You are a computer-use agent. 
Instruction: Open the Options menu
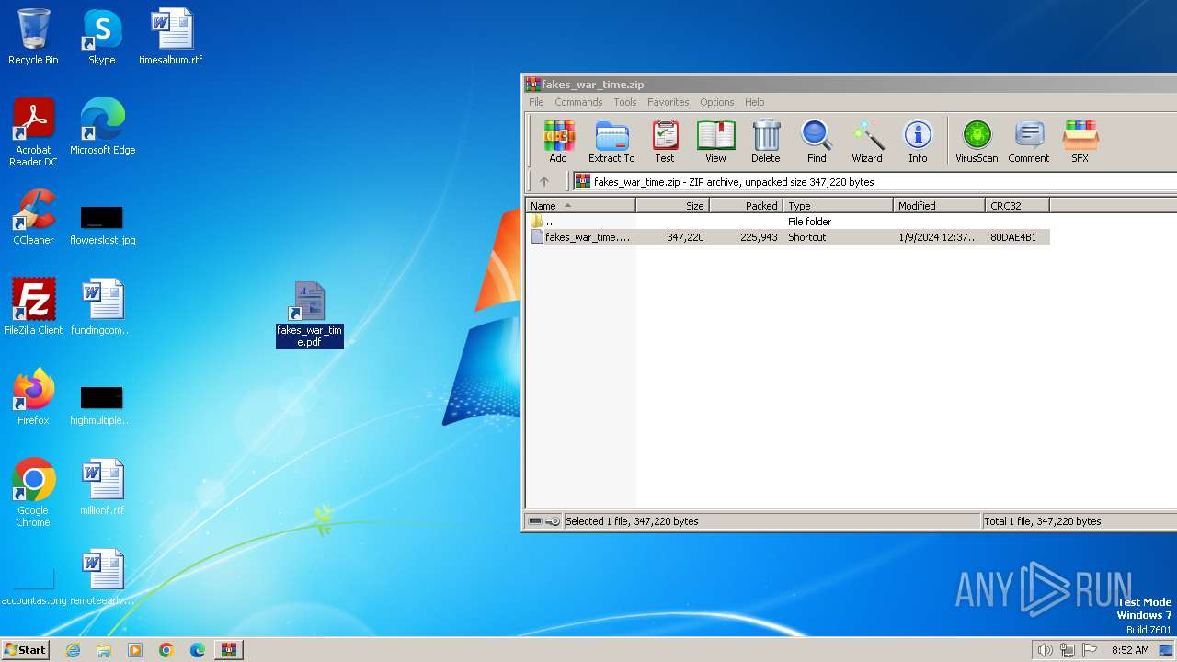coord(716,102)
